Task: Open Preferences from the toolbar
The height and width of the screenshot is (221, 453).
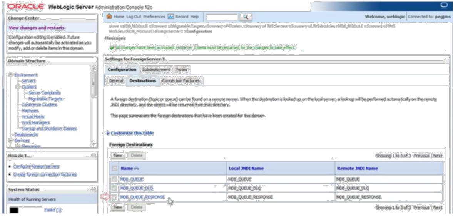Action: (x=154, y=17)
